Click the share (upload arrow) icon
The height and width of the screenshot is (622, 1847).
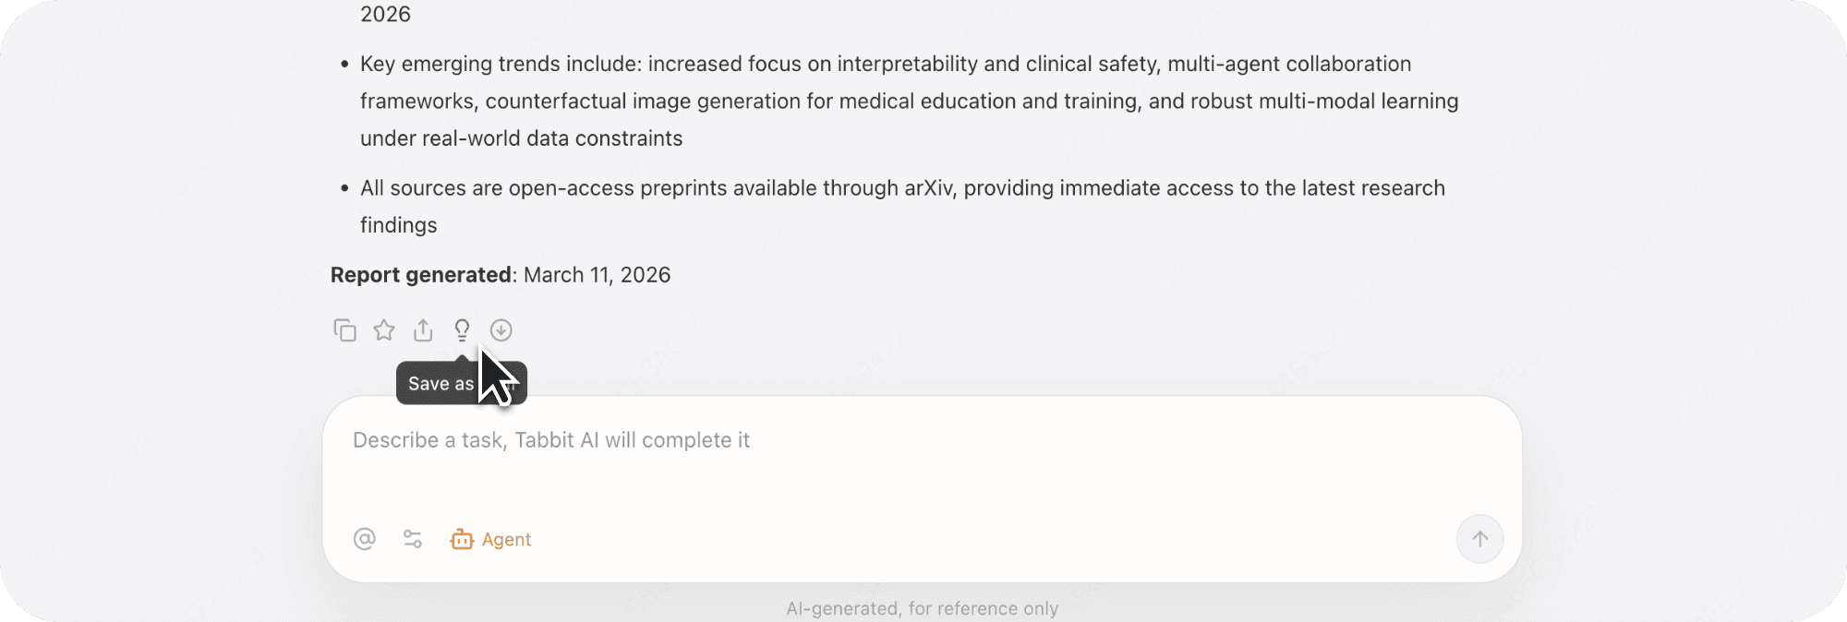423,330
